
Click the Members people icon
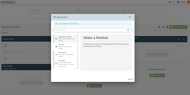click(x=56, y=46)
